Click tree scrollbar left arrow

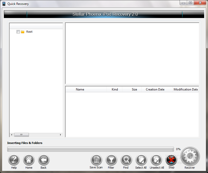(x=12, y=135)
